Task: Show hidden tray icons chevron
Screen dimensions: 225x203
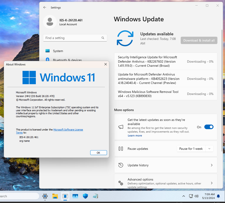Action: point(184,196)
